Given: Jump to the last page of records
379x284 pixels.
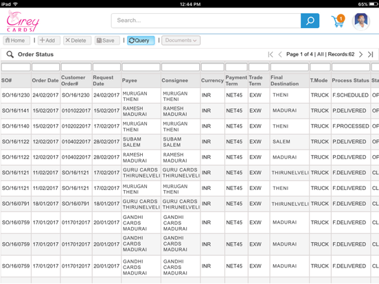Looking at the screenshot, I should 371,54.
